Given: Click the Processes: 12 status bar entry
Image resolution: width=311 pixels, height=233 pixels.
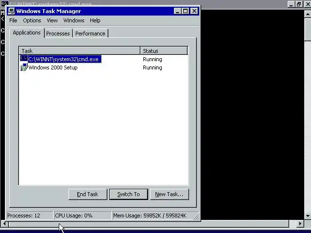Looking at the screenshot, I should click(x=30, y=216).
